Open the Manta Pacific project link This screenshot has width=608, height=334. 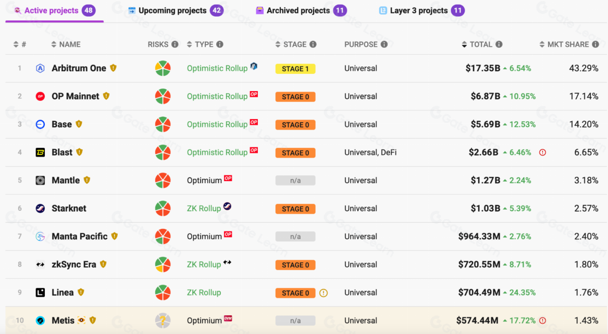(79, 236)
